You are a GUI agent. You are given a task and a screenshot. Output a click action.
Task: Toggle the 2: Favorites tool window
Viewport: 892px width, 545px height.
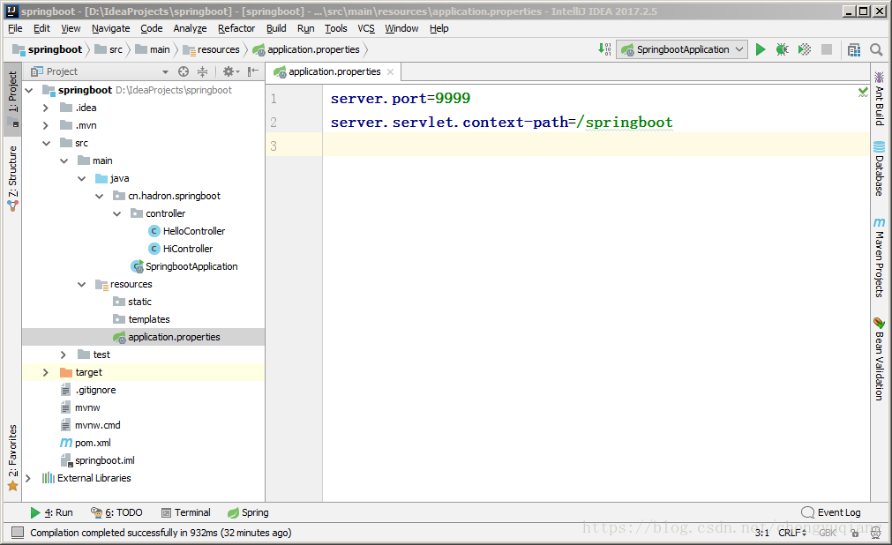click(12, 458)
